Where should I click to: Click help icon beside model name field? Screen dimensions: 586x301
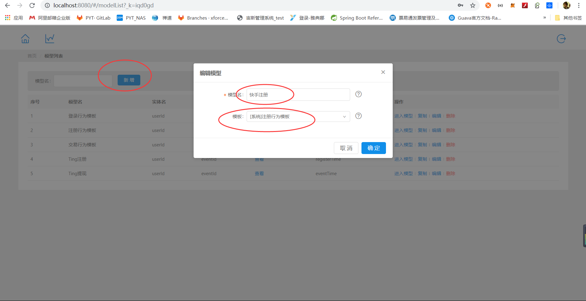point(358,94)
